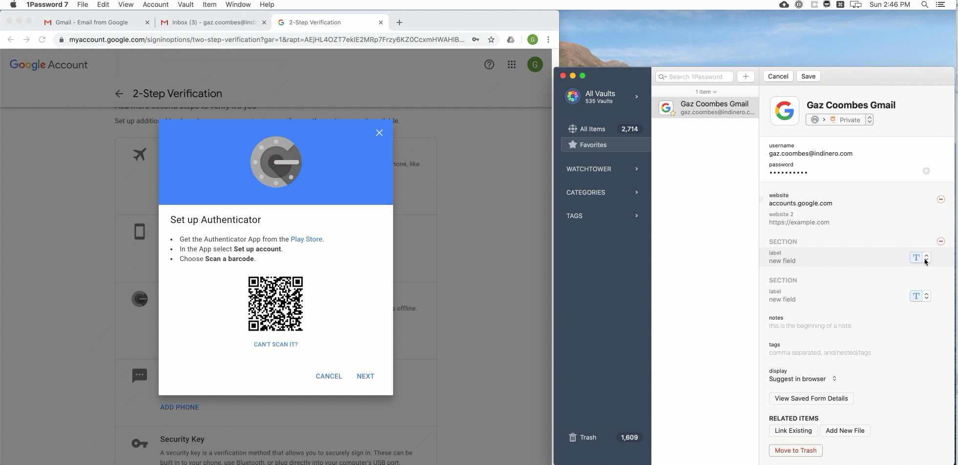Open the File menu

[x=83, y=4]
